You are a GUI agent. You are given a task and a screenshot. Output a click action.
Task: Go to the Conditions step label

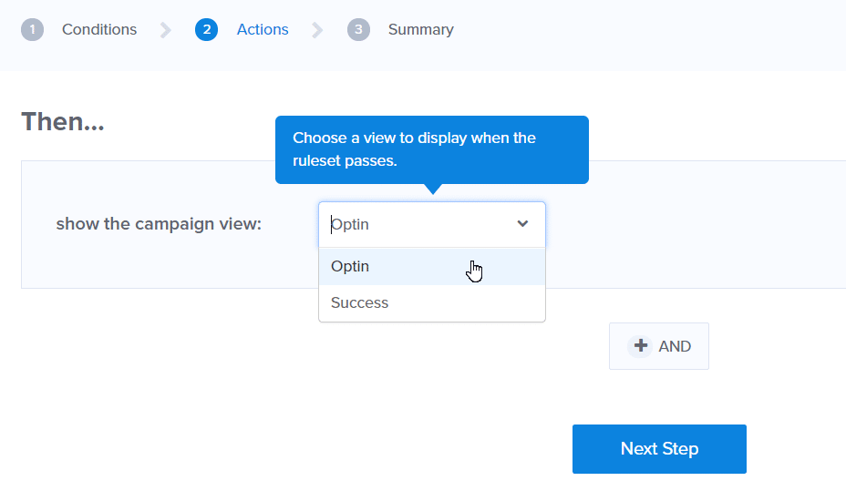99,30
